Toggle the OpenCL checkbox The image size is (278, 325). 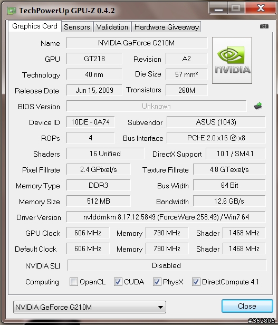(74, 282)
